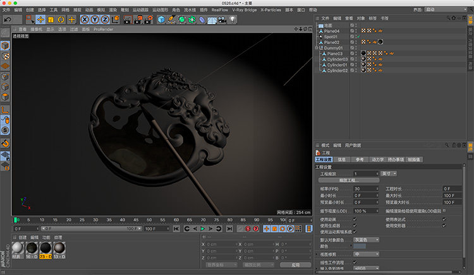Switch to the 动力学 tab
The image size is (474, 275).
377,160
